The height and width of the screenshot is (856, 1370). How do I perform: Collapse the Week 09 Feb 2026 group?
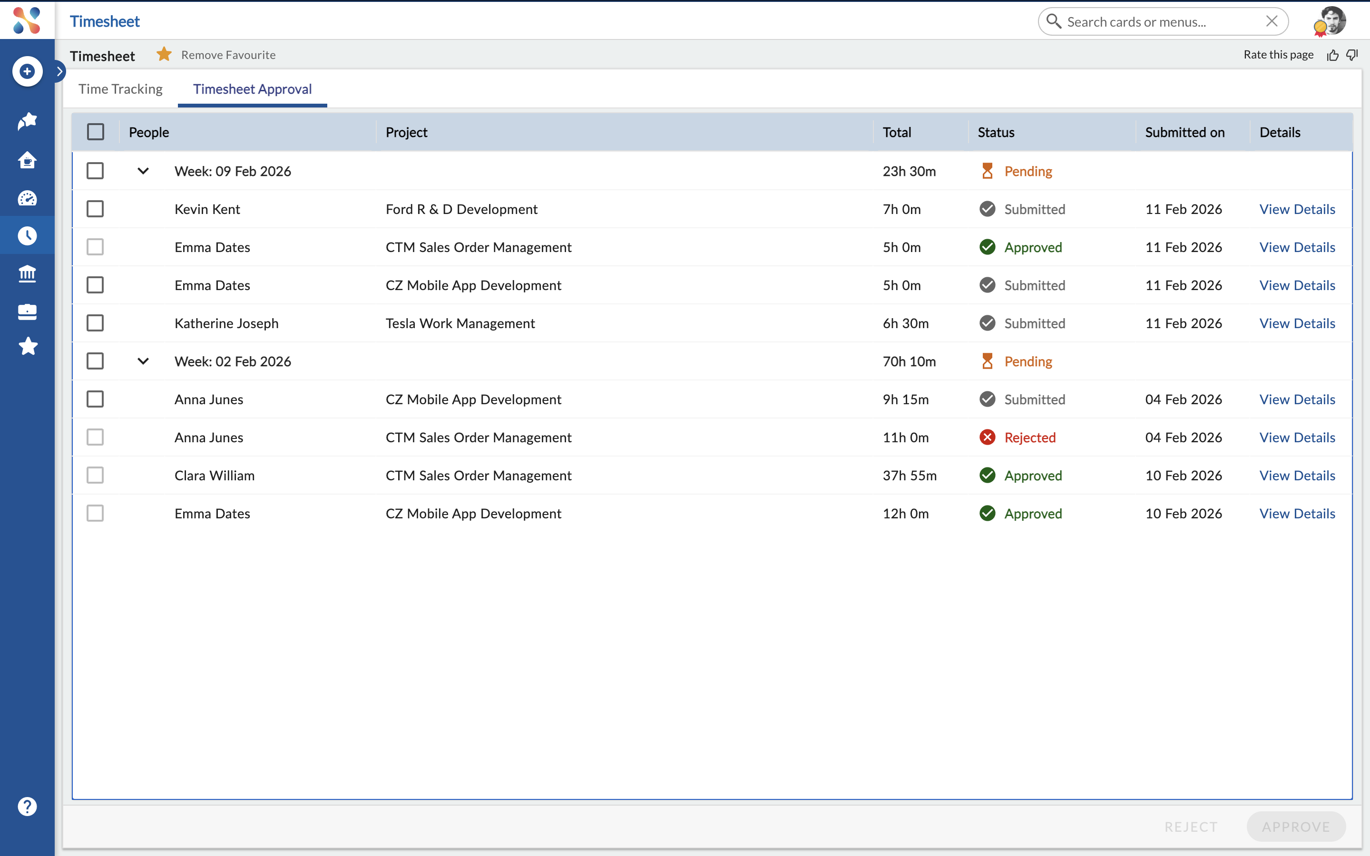pos(143,171)
